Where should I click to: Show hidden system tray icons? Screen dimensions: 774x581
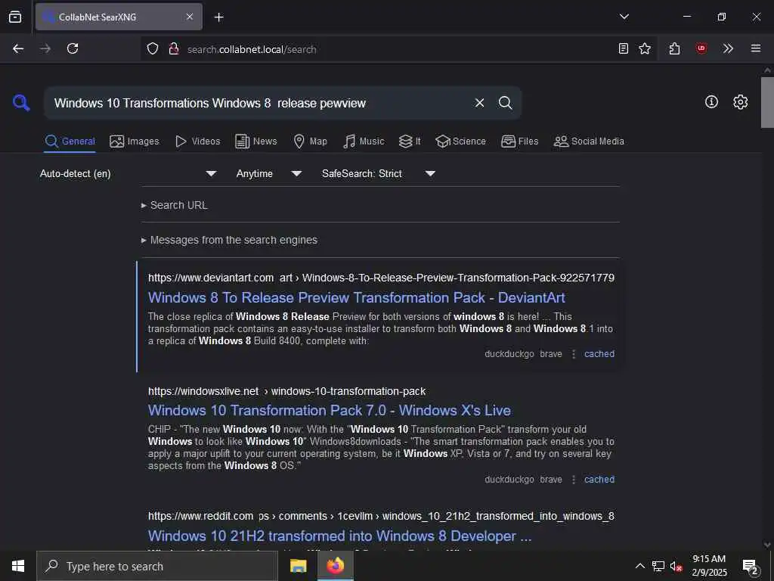[x=639, y=566]
